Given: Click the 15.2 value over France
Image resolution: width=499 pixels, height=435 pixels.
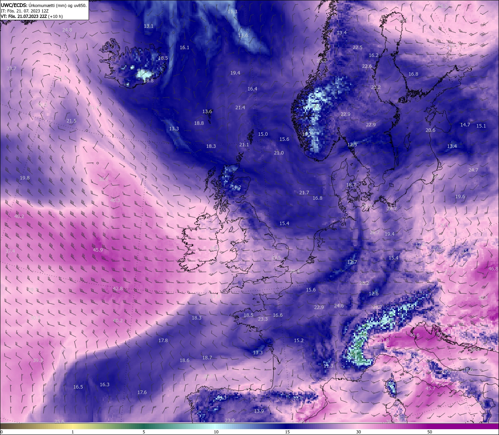Looking at the screenshot, I should pos(299,341).
